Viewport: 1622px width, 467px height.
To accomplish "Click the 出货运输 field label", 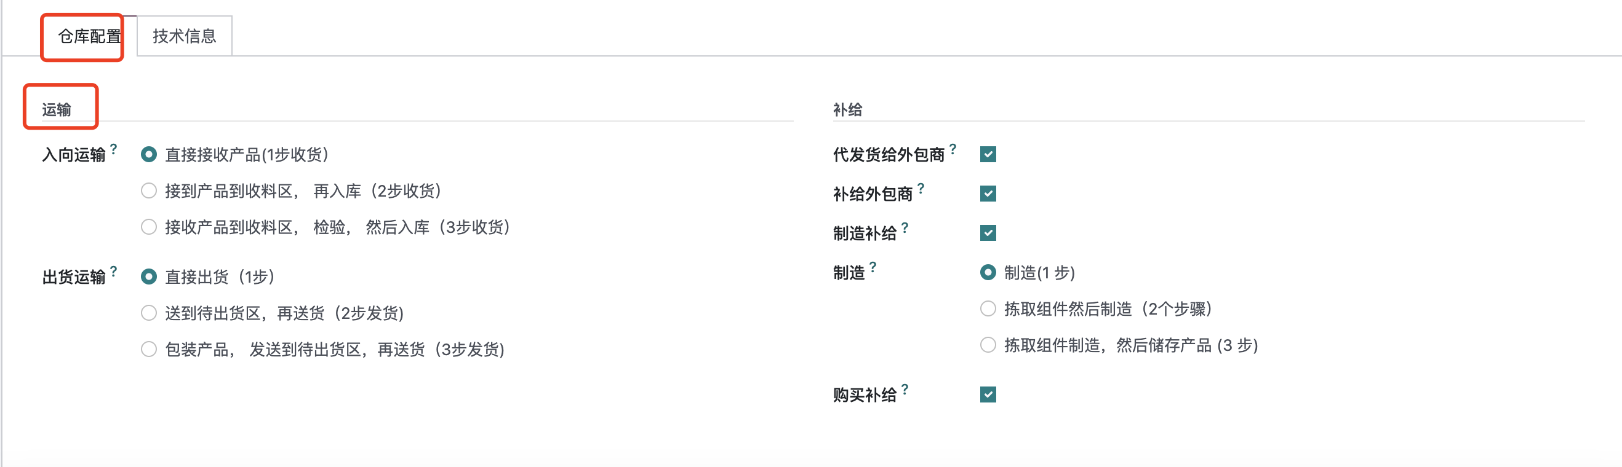I will [x=74, y=277].
